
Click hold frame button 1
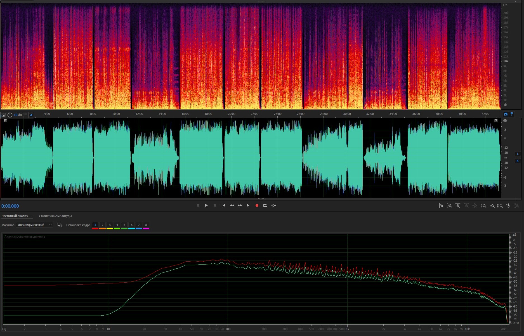click(x=95, y=225)
